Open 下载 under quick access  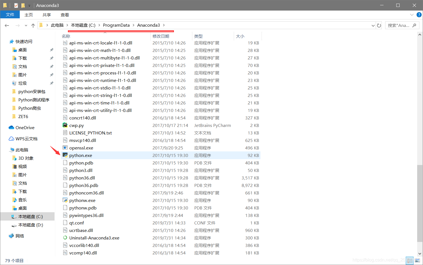[x=22, y=58]
